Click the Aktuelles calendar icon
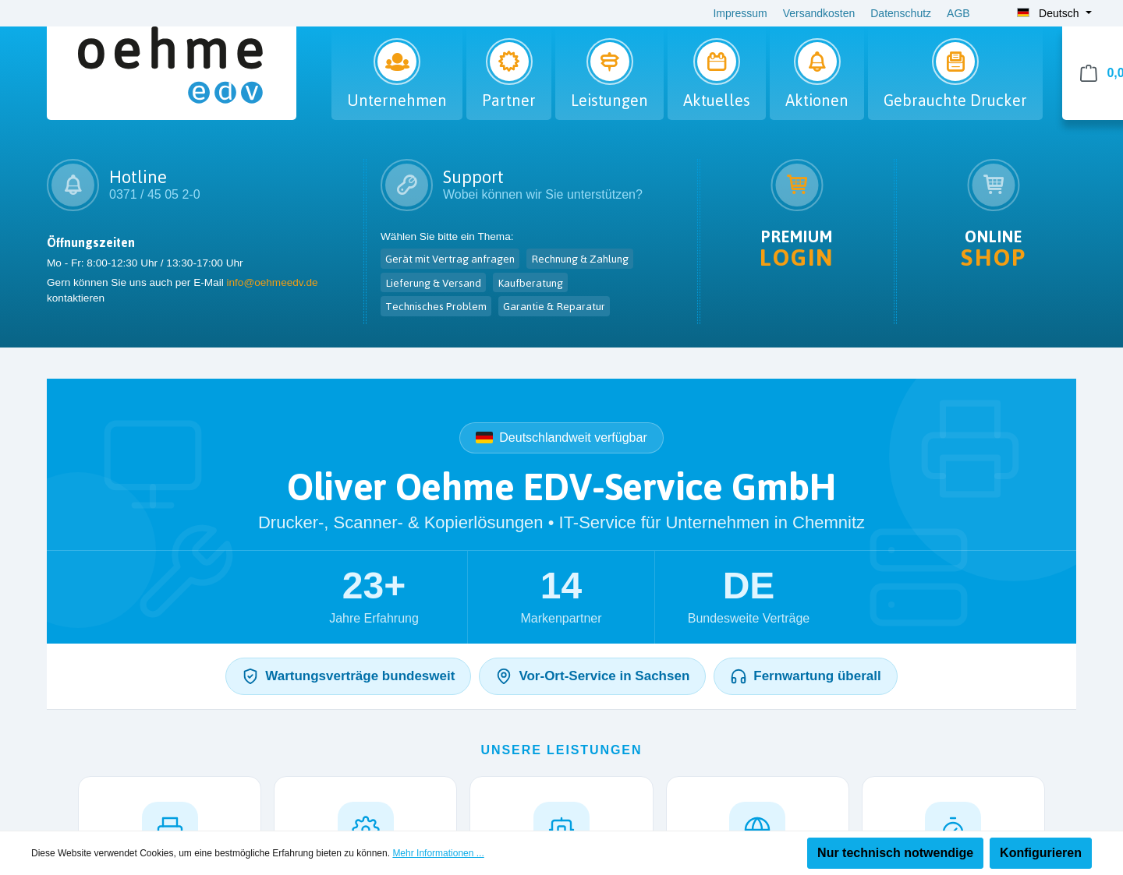The image size is (1123, 875). click(x=717, y=62)
